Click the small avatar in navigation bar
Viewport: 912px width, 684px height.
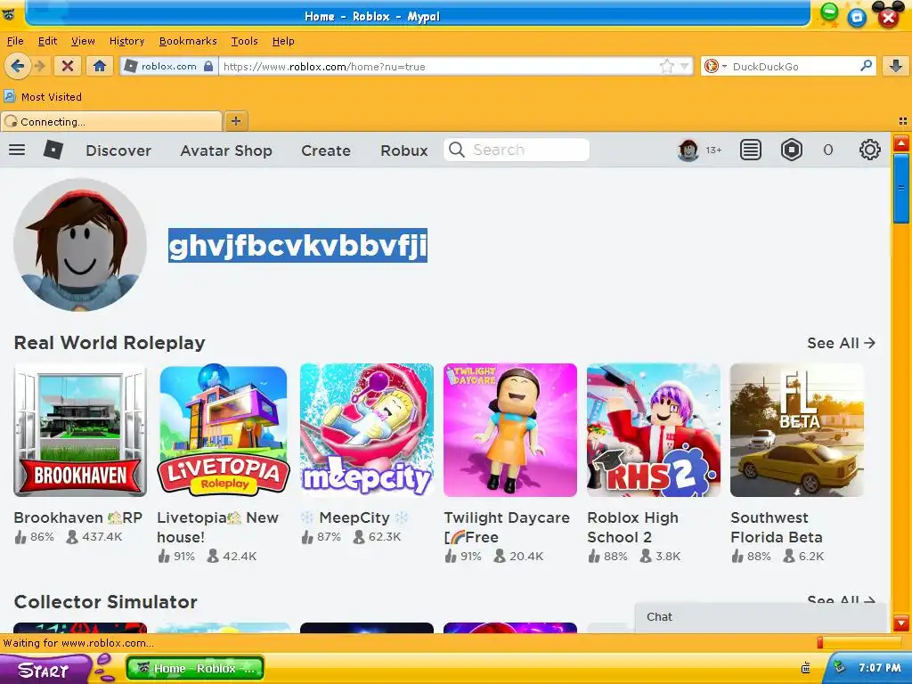click(688, 150)
